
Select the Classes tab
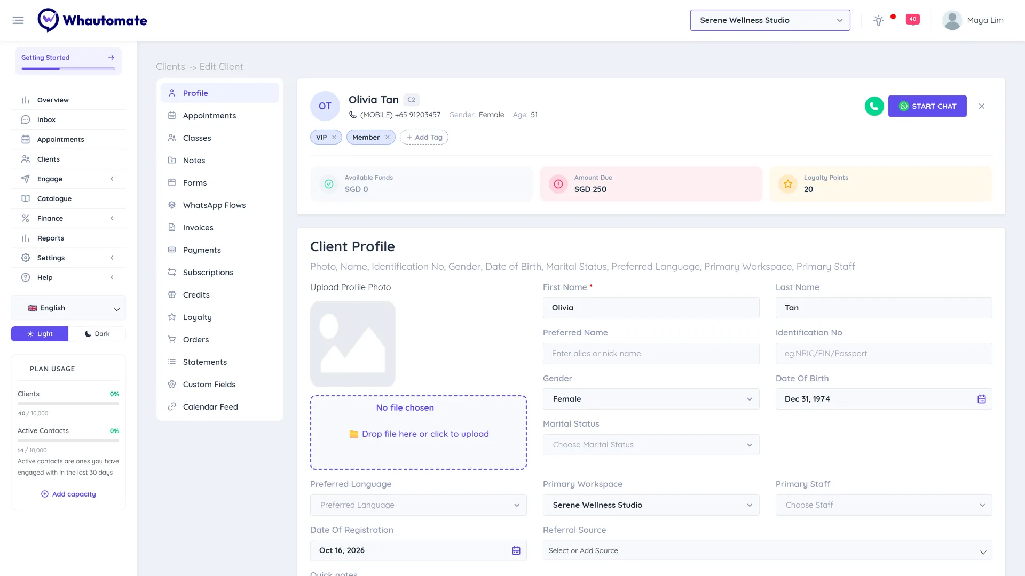pos(219,138)
